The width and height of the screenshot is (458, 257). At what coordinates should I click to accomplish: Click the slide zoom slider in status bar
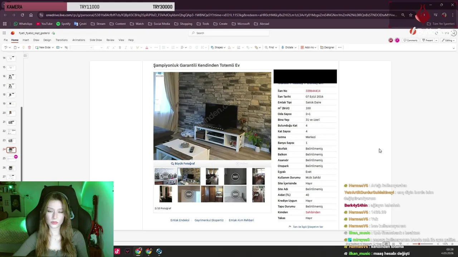423,244
